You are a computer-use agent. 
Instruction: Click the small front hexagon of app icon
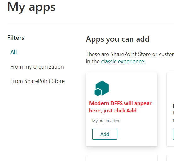[98, 92]
